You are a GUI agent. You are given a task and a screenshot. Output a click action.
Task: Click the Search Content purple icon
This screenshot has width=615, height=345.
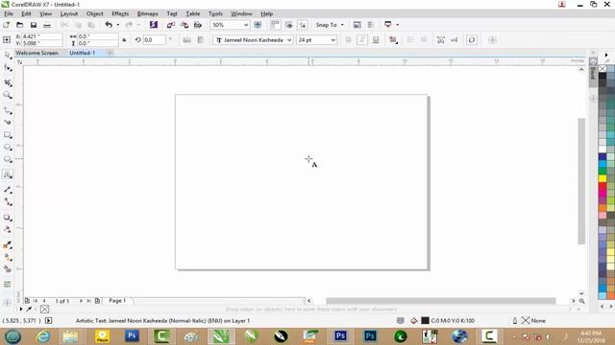tap(154, 25)
